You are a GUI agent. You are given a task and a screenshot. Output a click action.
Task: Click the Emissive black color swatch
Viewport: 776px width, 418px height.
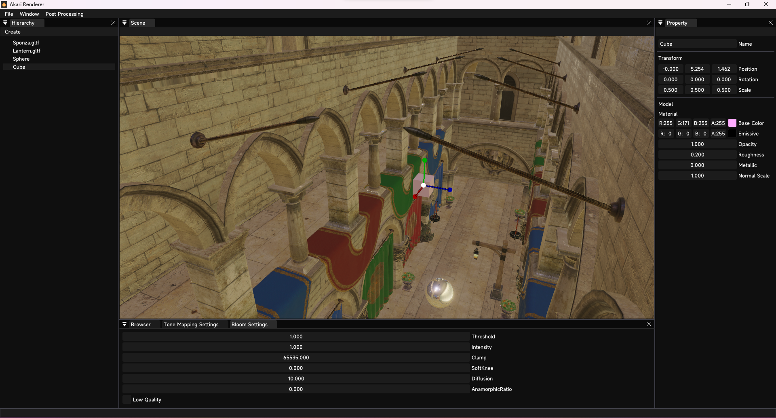[x=732, y=133]
